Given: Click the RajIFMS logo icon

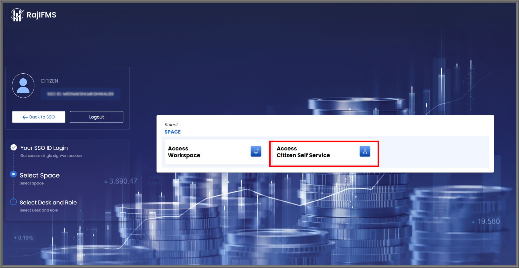Looking at the screenshot, I should (17, 15).
